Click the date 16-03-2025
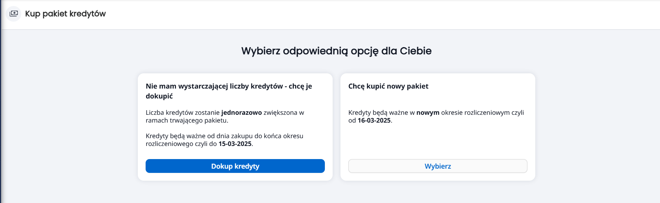 click(x=374, y=120)
